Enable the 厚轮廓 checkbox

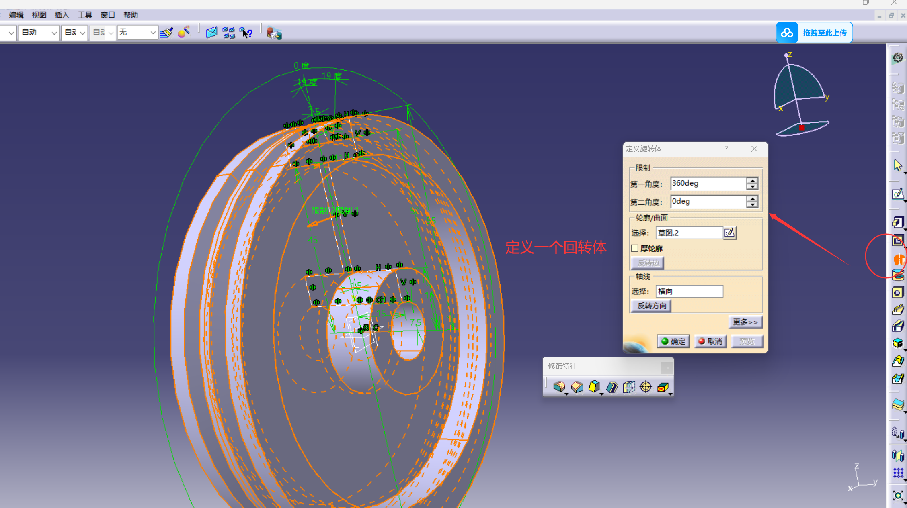(x=635, y=248)
